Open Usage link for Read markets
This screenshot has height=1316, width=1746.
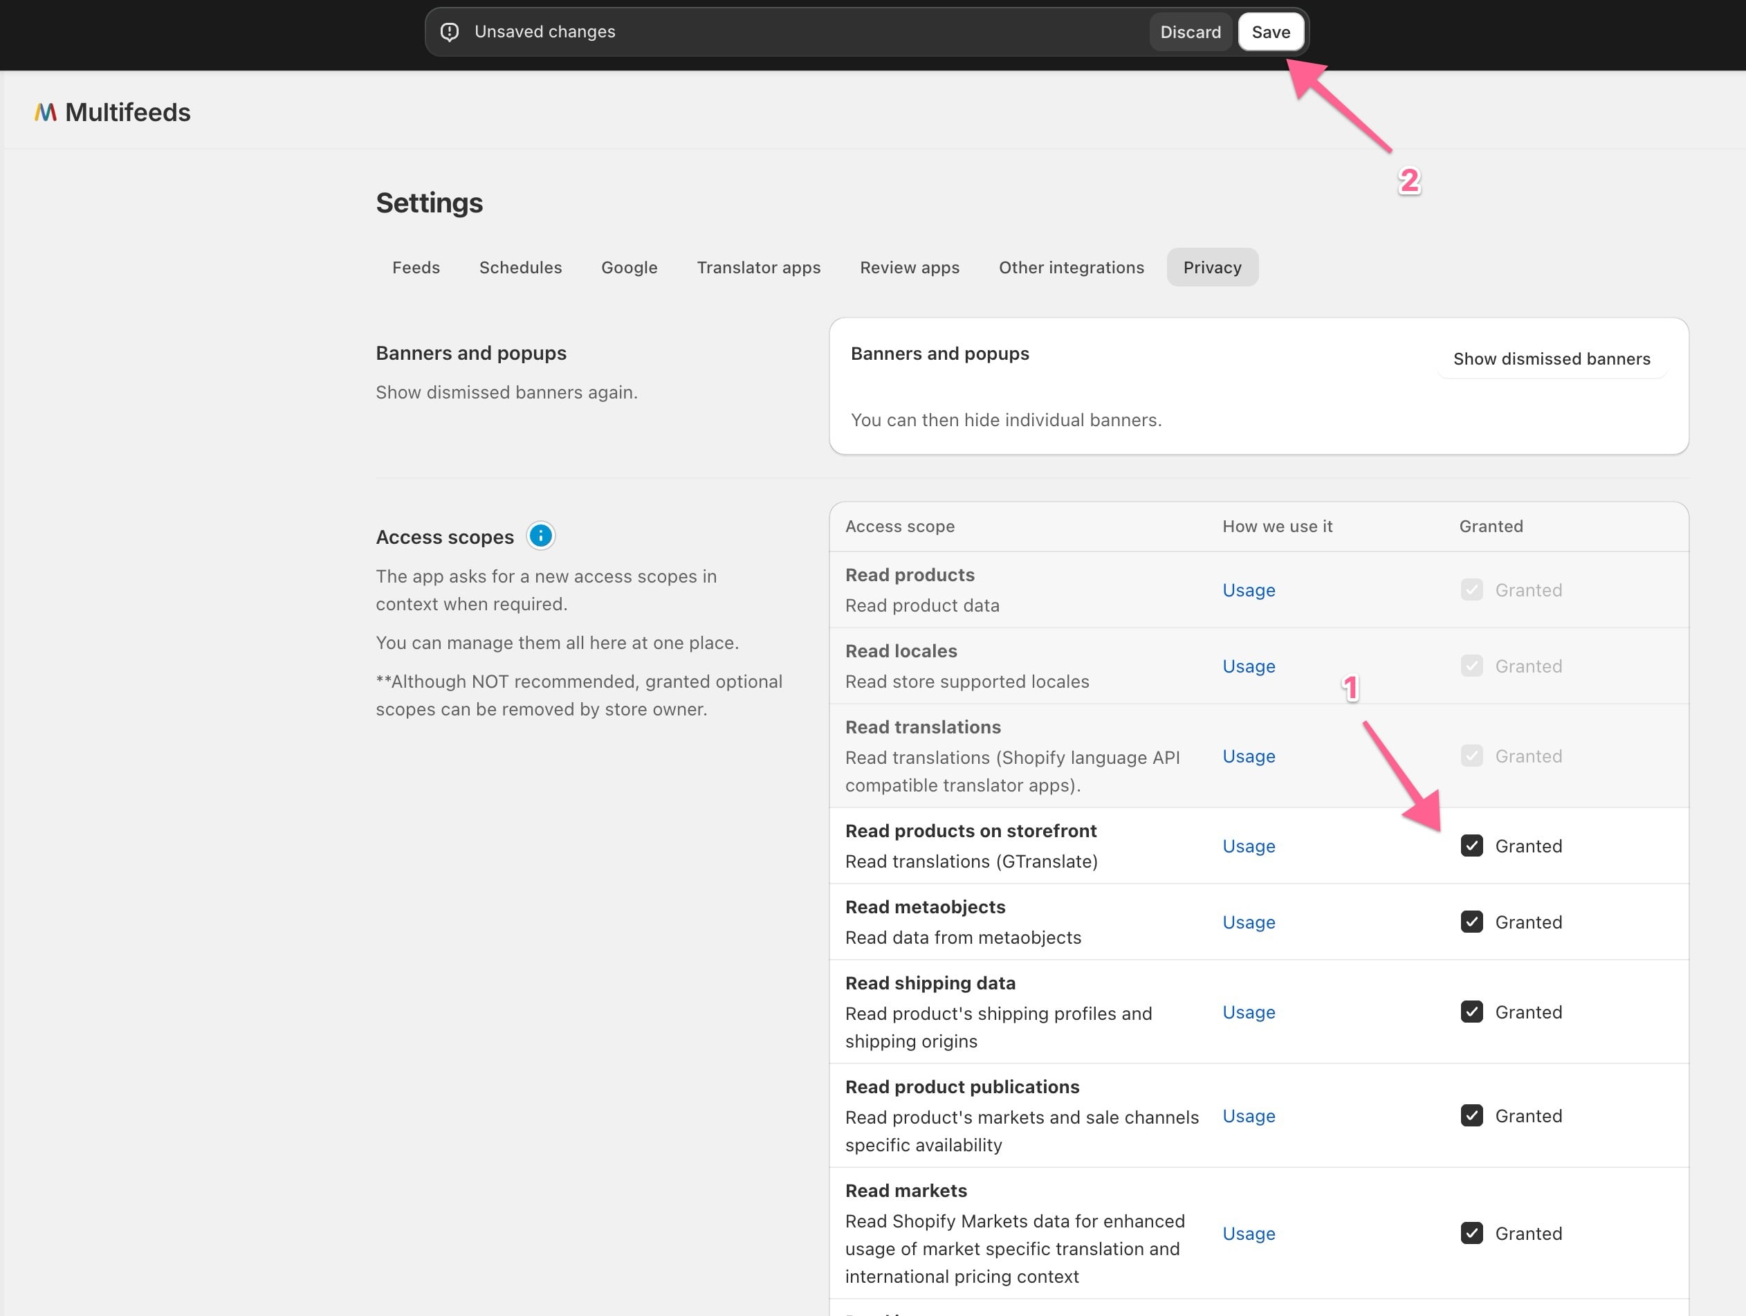pyautogui.click(x=1249, y=1233)
